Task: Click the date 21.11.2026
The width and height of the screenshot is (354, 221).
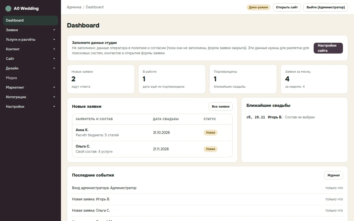Action: click(161, 149)
